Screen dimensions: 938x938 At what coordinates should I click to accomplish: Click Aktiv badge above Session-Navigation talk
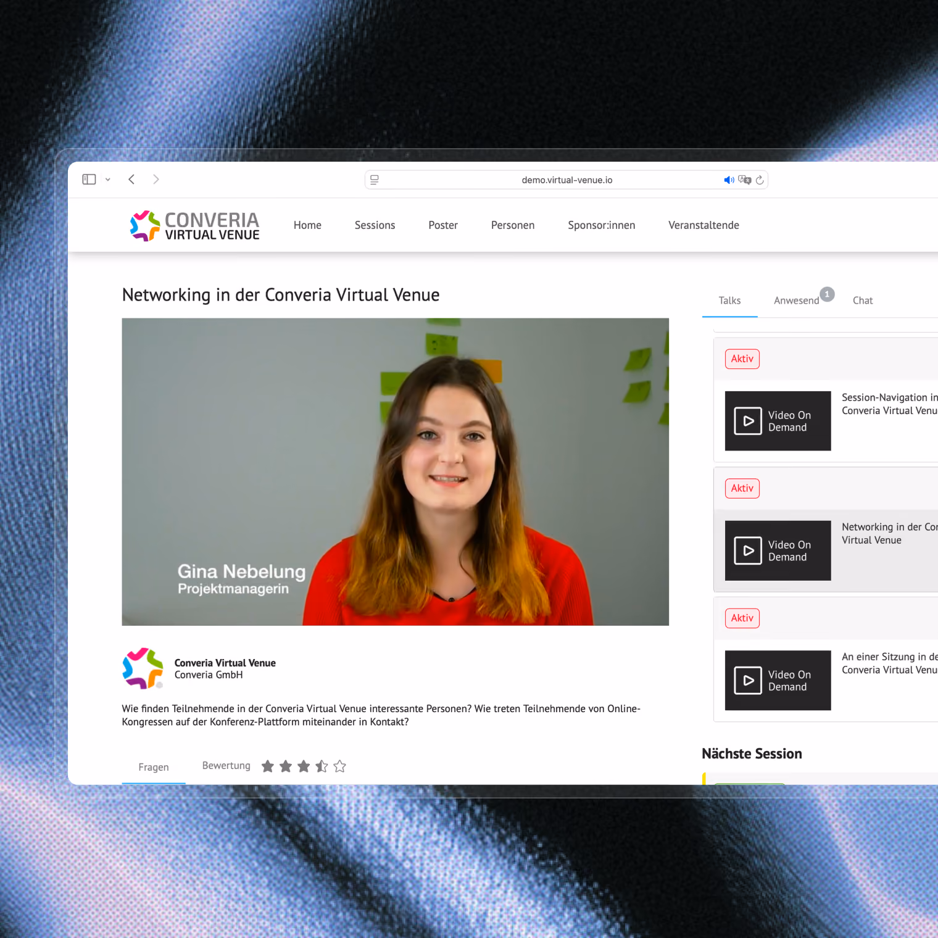(742, 359)
